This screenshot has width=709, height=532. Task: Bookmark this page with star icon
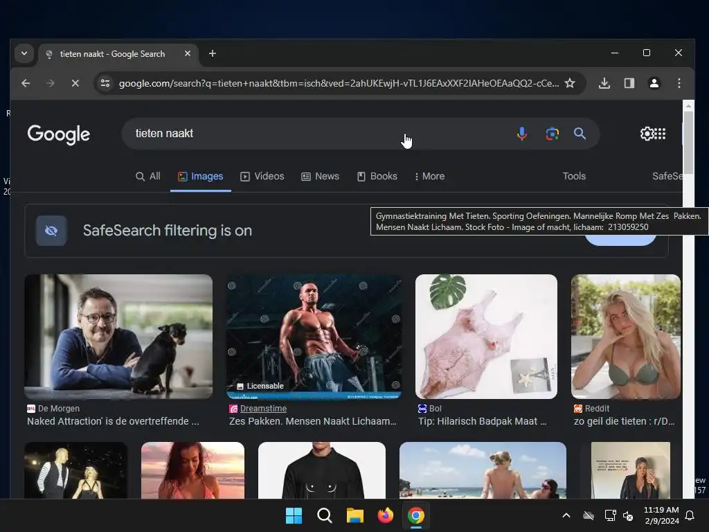[x=571, y=83]
